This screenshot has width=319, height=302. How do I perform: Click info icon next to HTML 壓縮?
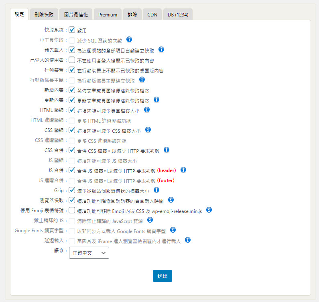click(147, 109)
